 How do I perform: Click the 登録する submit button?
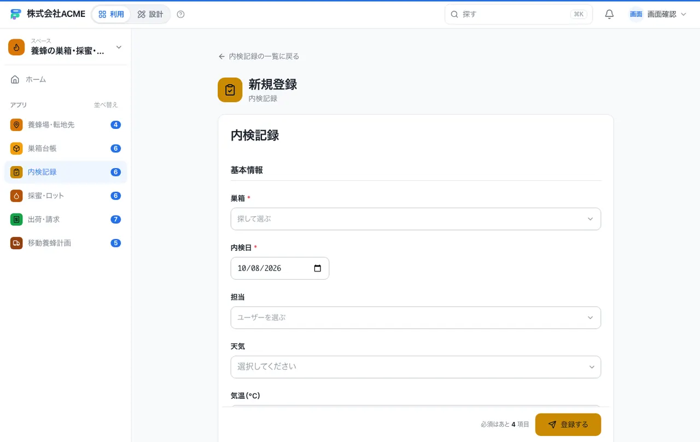[x=568, y=425]
